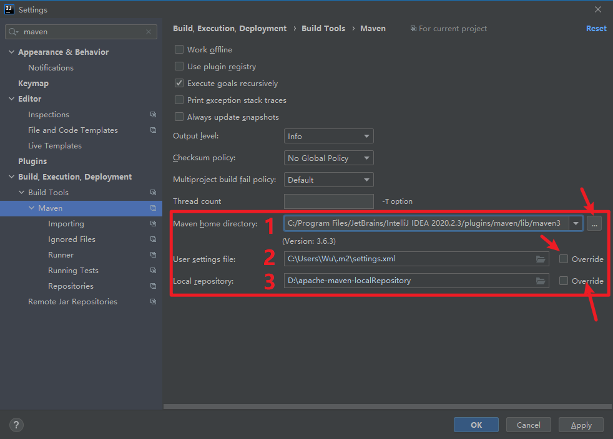Browse folder icon in Local repository field

541,281
